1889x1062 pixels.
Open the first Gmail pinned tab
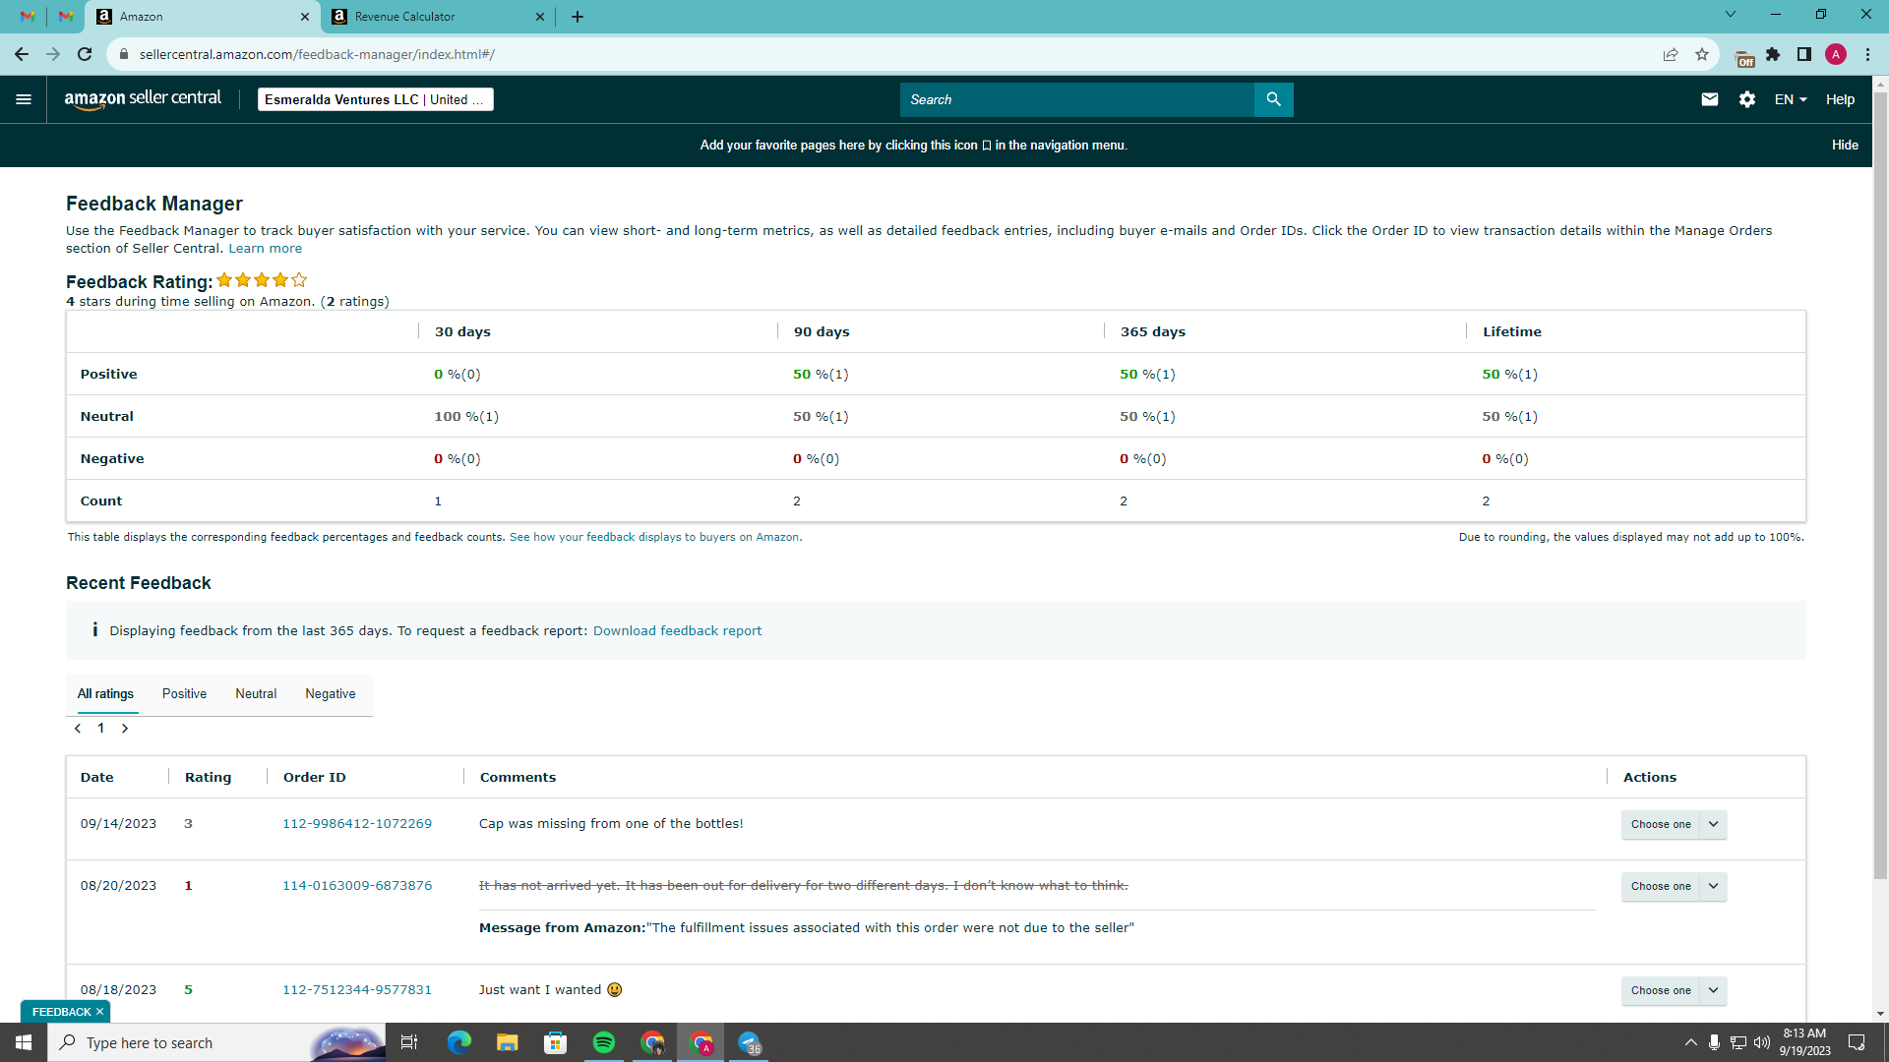click(x=28, y=17)
